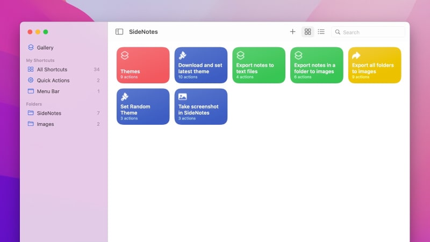
Task: Click the Images folder icon
Action: [31, 124]
